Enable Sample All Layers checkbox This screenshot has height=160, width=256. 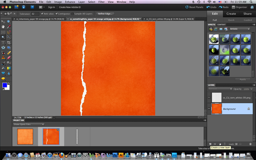(73, 14)
